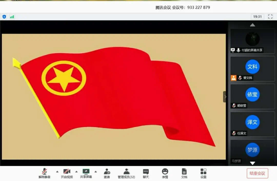Expand video options arrow beside 开启视频
The height and width of the screenshot is (181, 277).
(76, 172)
